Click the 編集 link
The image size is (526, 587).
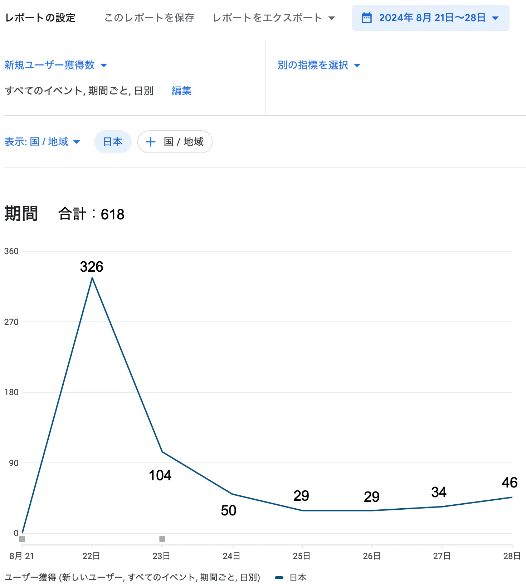(181, 91)
